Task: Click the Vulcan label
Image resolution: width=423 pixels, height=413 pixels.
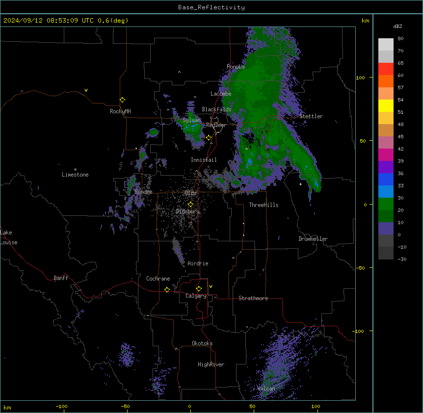Action: pyautogui.click(x=266, y=388)
